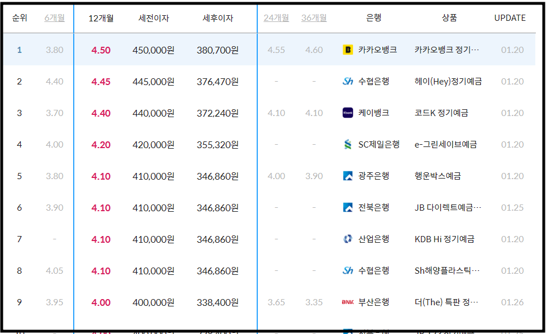Click the 케이뱅크 Kbank logo icon
546x334 pixels.
(x=347, y=113)
